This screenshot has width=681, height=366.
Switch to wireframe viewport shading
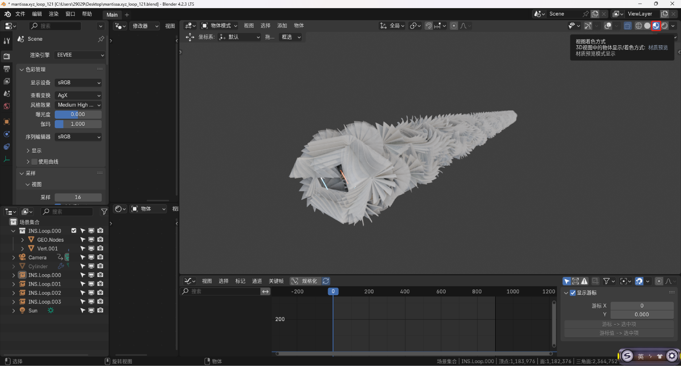638,26
